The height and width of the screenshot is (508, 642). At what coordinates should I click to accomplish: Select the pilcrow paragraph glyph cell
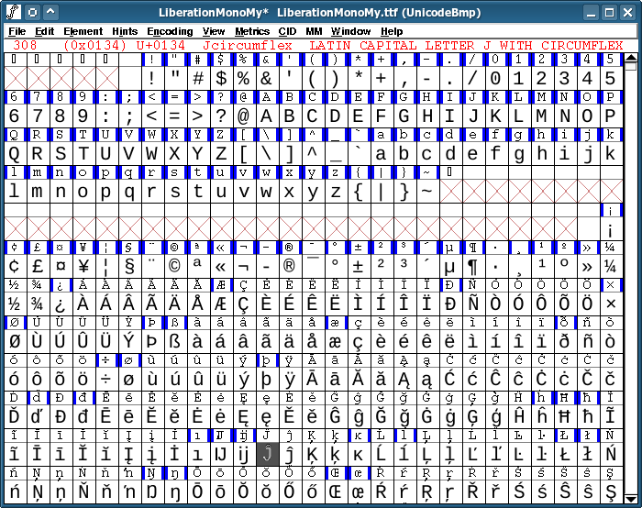coord(473,267)
